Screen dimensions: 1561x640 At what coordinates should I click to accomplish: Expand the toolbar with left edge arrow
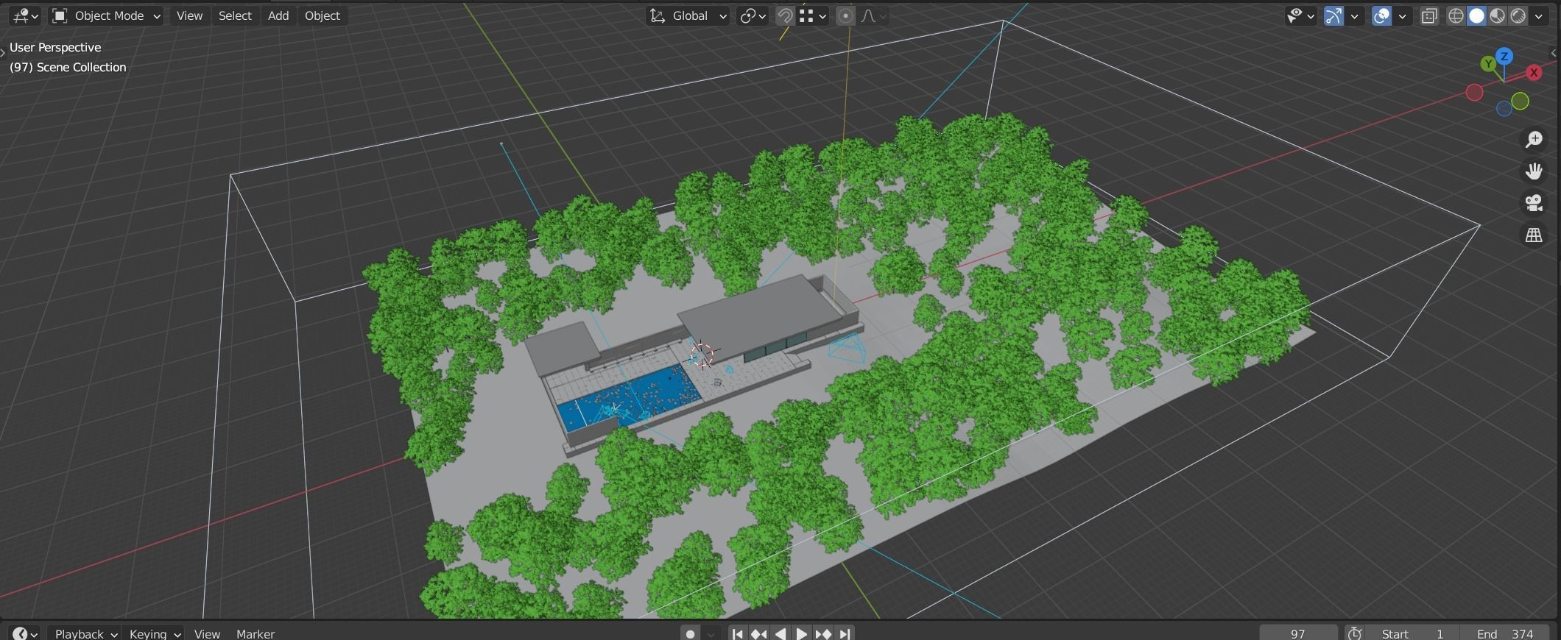[3, 52]
